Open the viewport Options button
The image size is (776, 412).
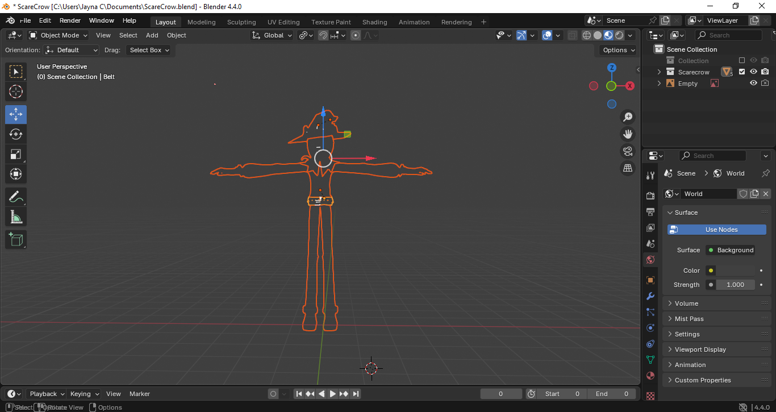click(x=619, y=50)
